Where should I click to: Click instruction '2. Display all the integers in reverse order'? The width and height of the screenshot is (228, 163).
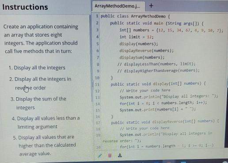pos(40,83)
